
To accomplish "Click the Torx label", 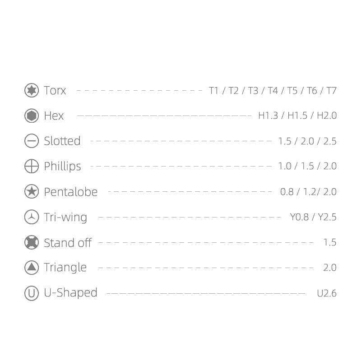I will point(55,91).
